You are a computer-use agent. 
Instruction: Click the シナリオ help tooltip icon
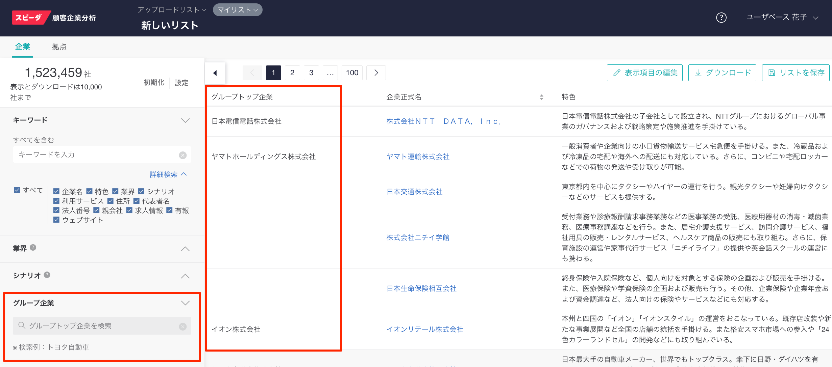[47, 275]
